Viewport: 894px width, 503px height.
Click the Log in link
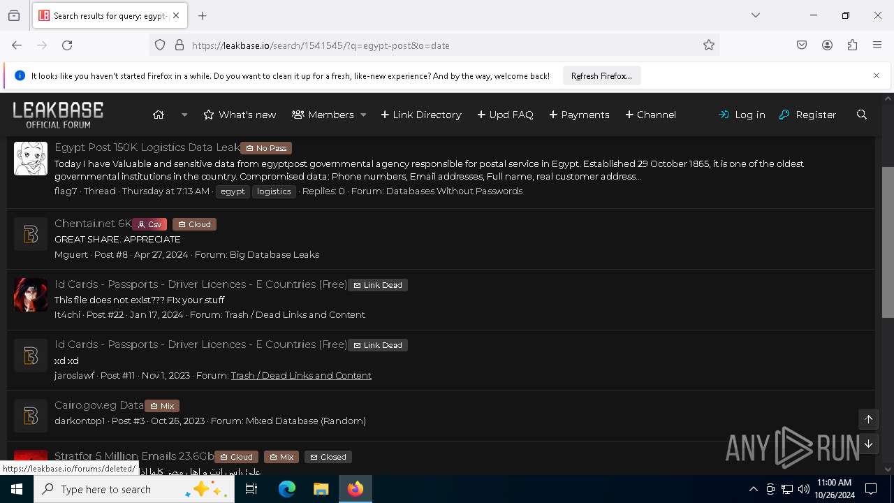click(x=742, y=115)
